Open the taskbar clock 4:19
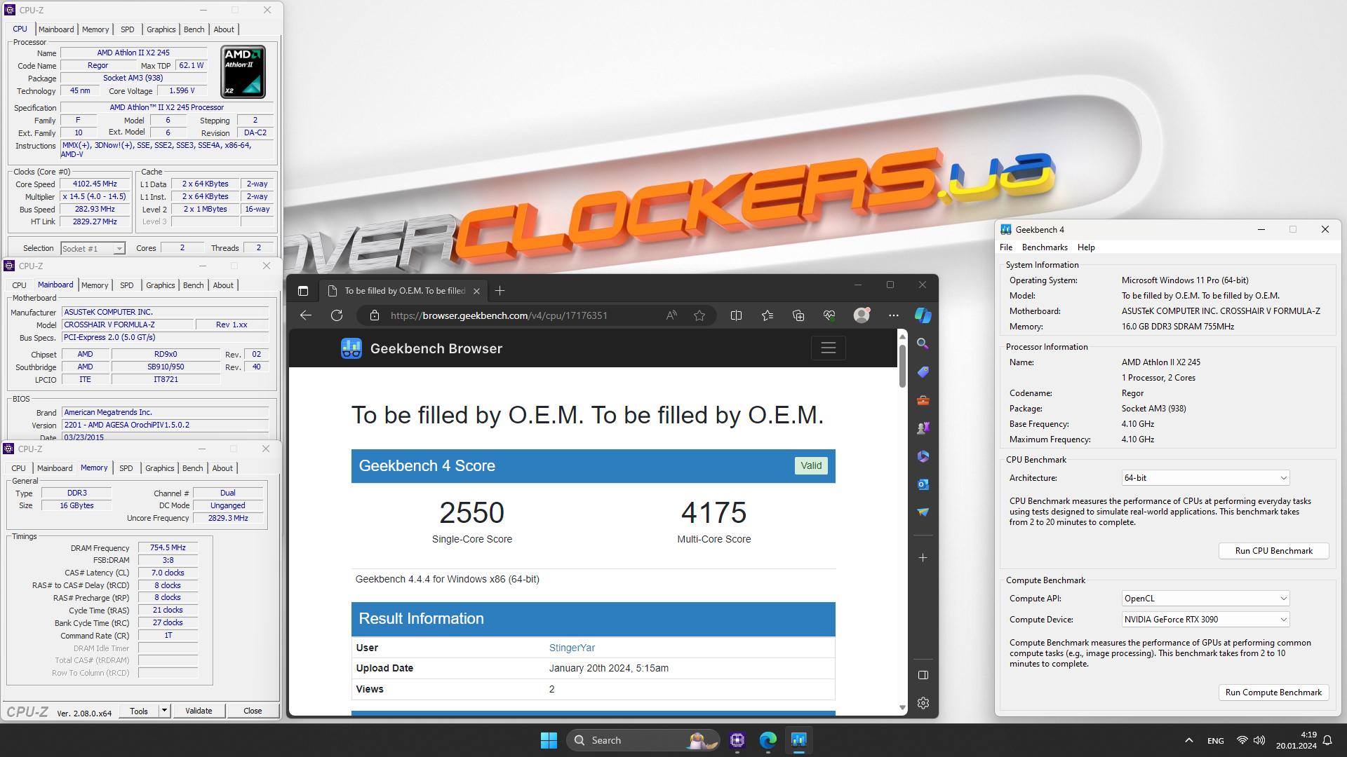 coord(1296,740)
